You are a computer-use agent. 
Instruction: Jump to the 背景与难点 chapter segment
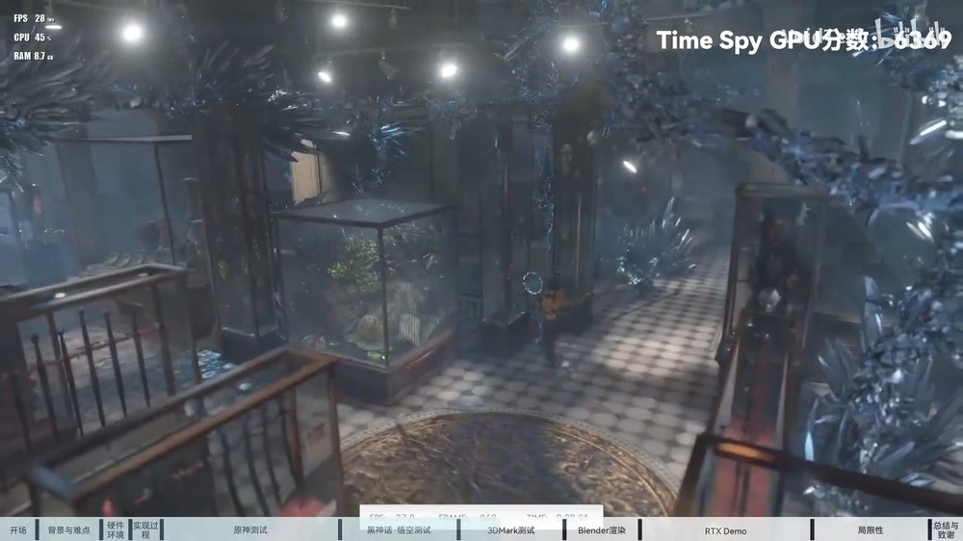(x=68, y=530)
